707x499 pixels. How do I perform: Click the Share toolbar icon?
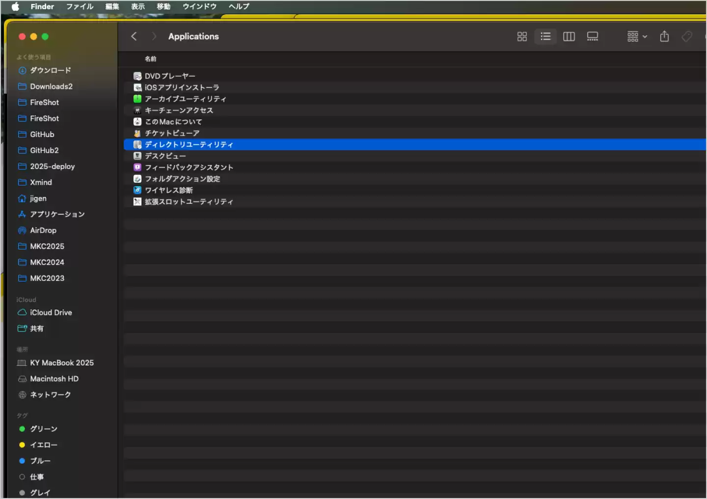coord(664,37)
